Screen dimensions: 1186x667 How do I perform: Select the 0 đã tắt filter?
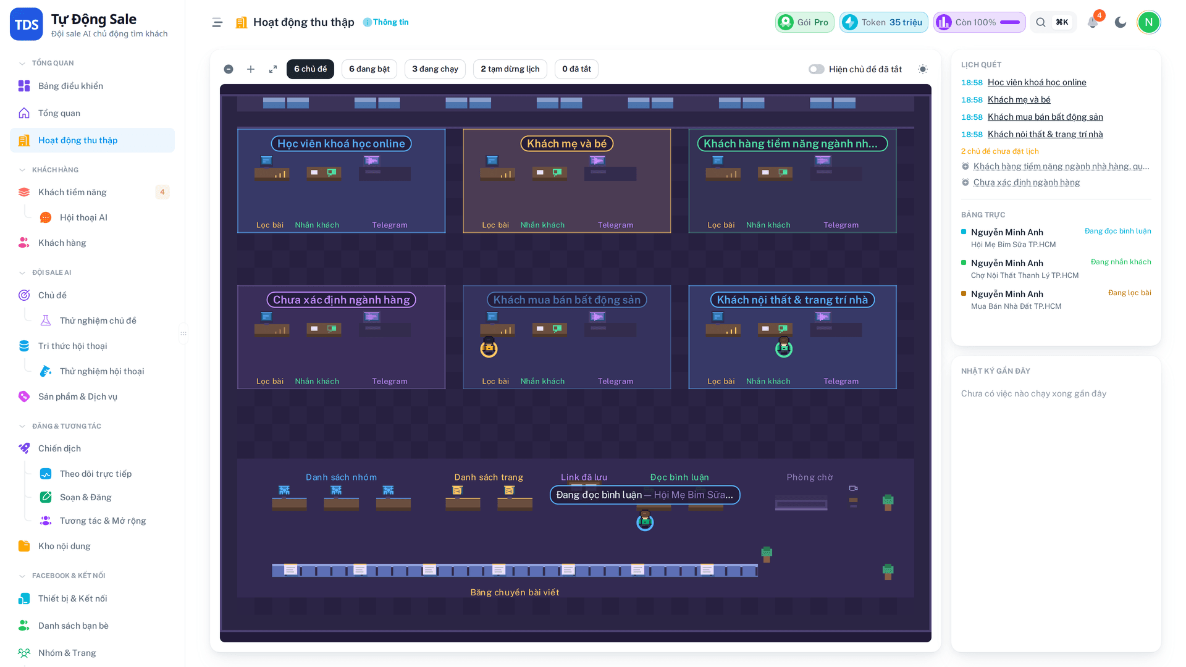pyautogui.click(x=576, y=69)
